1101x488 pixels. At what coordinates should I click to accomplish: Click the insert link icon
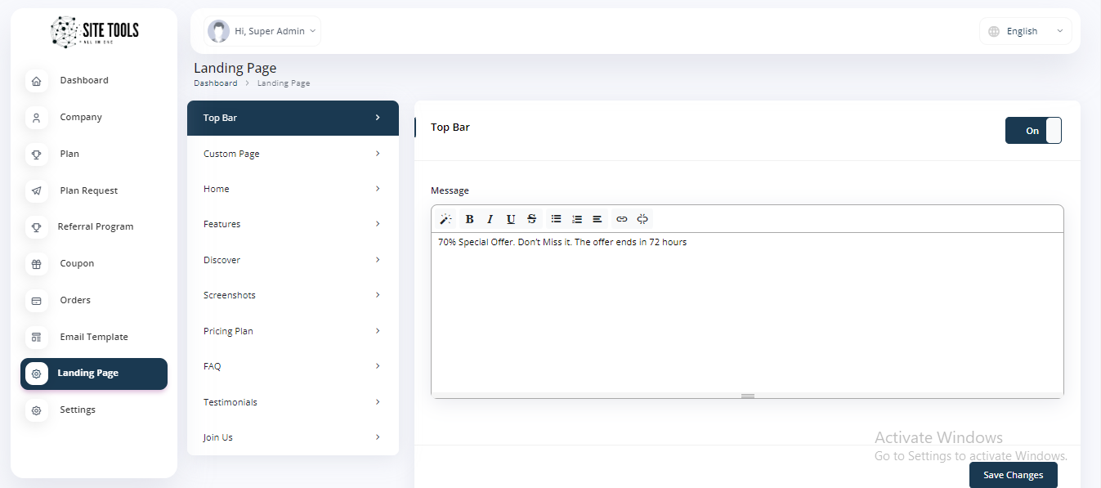622,219
